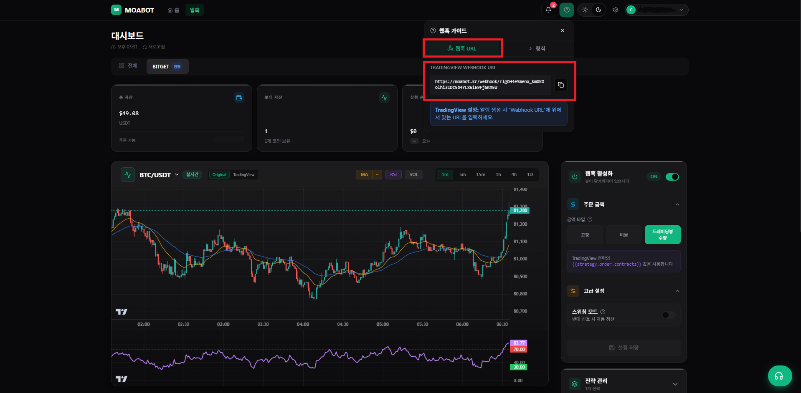Open the support headset chat button
The height and width of the screenshot is (393, 801).
pos(780,376)
